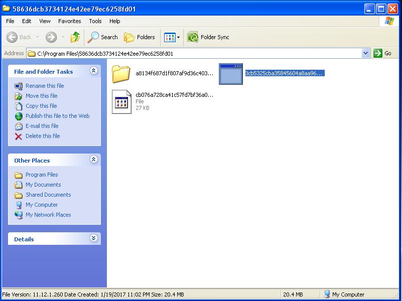Viewport: 402px width, 301px height.
Task: Click the My Computer sidebar icon
Action: pyautogui.click(x=19, y=205)
